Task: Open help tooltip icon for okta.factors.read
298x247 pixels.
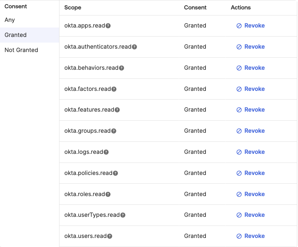Action: pos(114,89)
